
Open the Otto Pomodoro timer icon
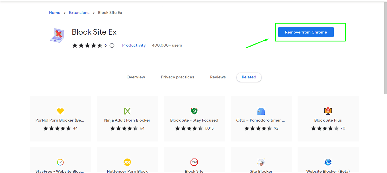[261, 111]
